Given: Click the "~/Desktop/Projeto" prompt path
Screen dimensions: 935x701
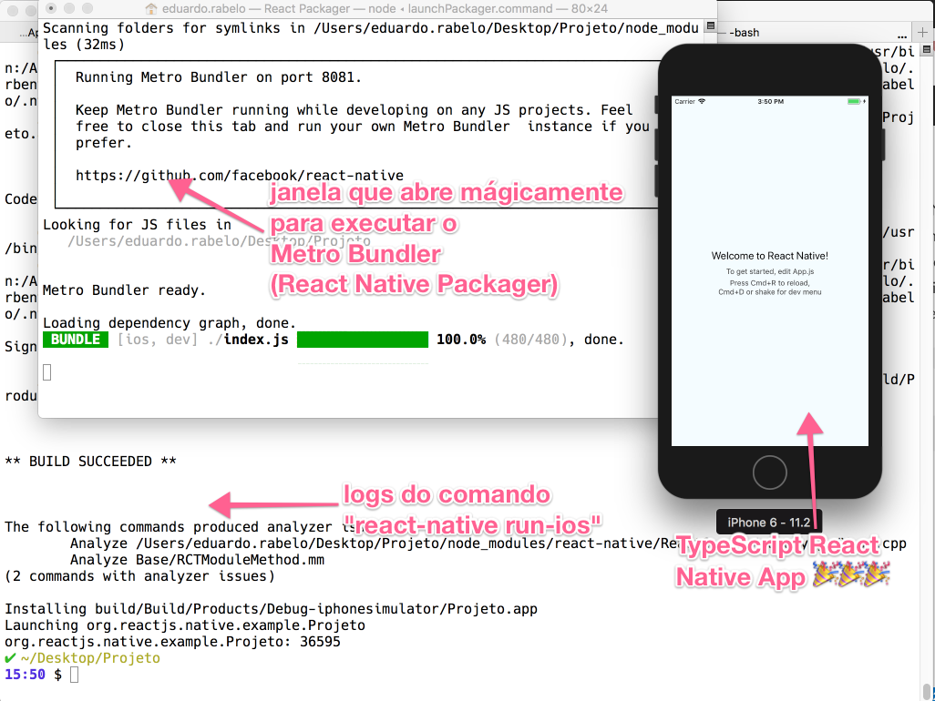Looking at the screenshot, I should tap(90, 658).
